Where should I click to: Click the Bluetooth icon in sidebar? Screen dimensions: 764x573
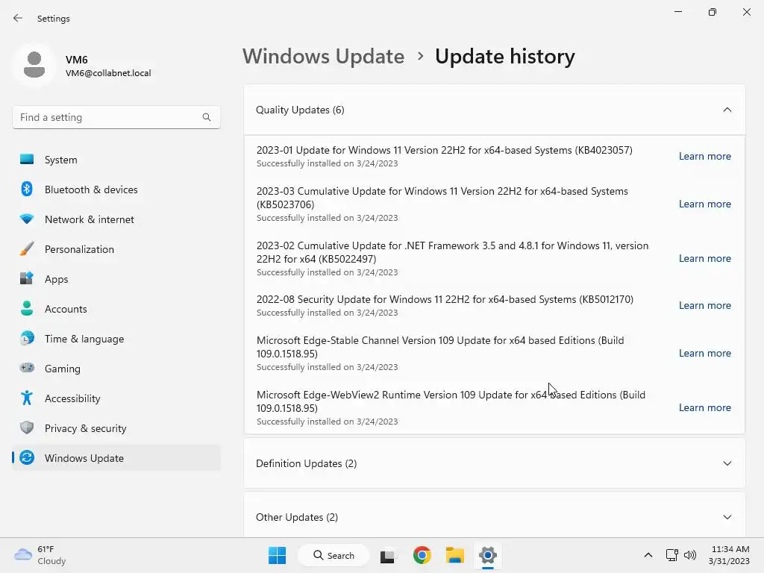click(27, 189)
